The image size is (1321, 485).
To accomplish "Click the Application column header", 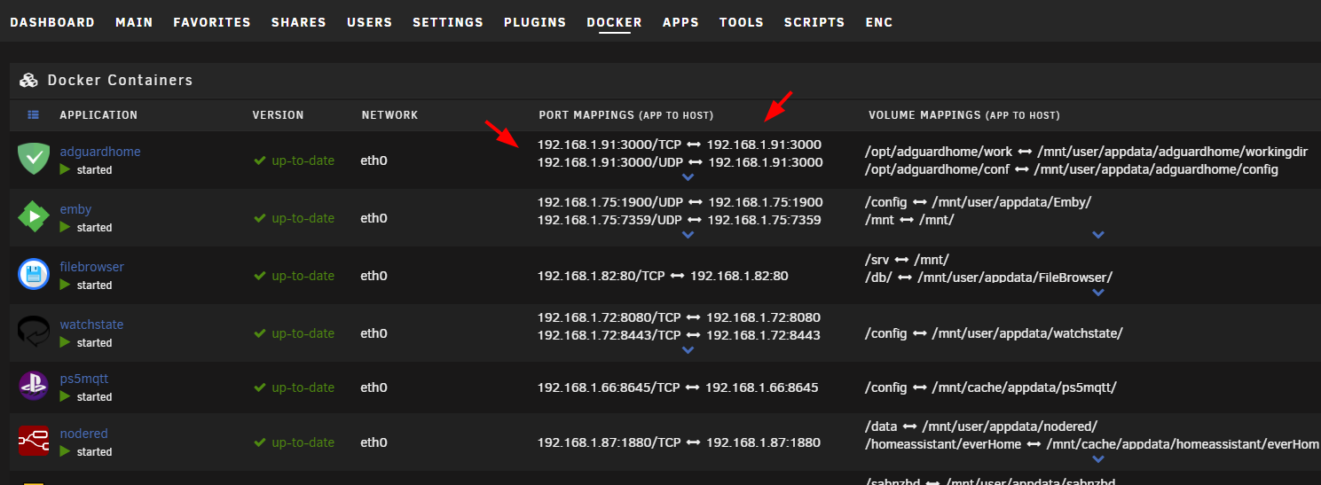I will click(x=98, y=115).
